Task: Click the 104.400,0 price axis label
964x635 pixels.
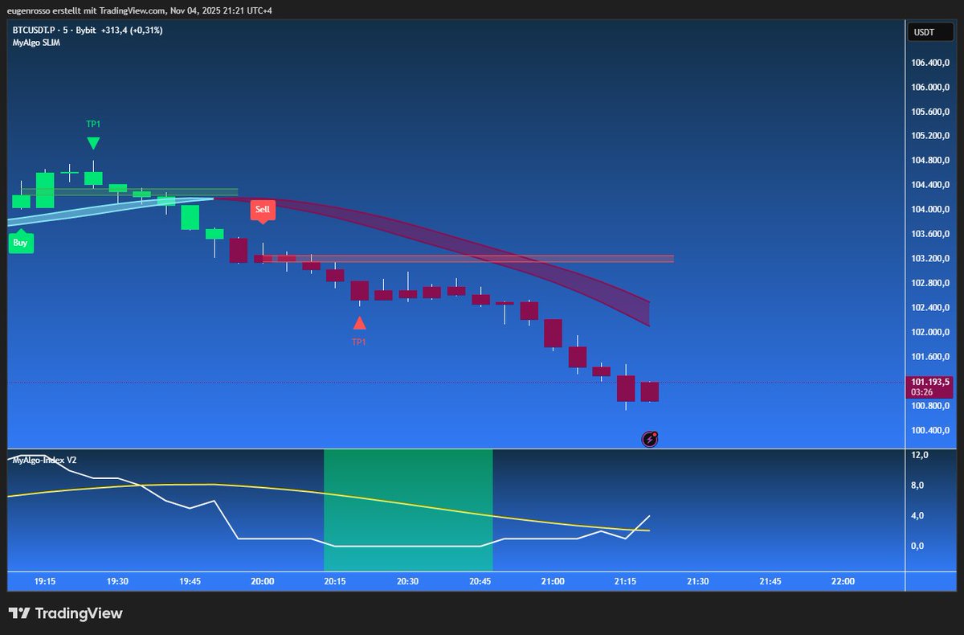Action: (929, 185)
